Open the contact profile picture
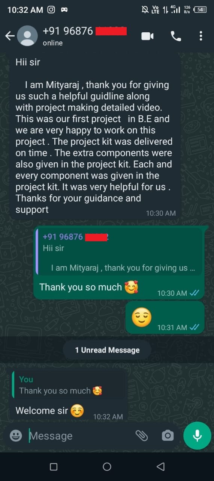The width and height of the screenshot is (214, 481). point(27,36)
